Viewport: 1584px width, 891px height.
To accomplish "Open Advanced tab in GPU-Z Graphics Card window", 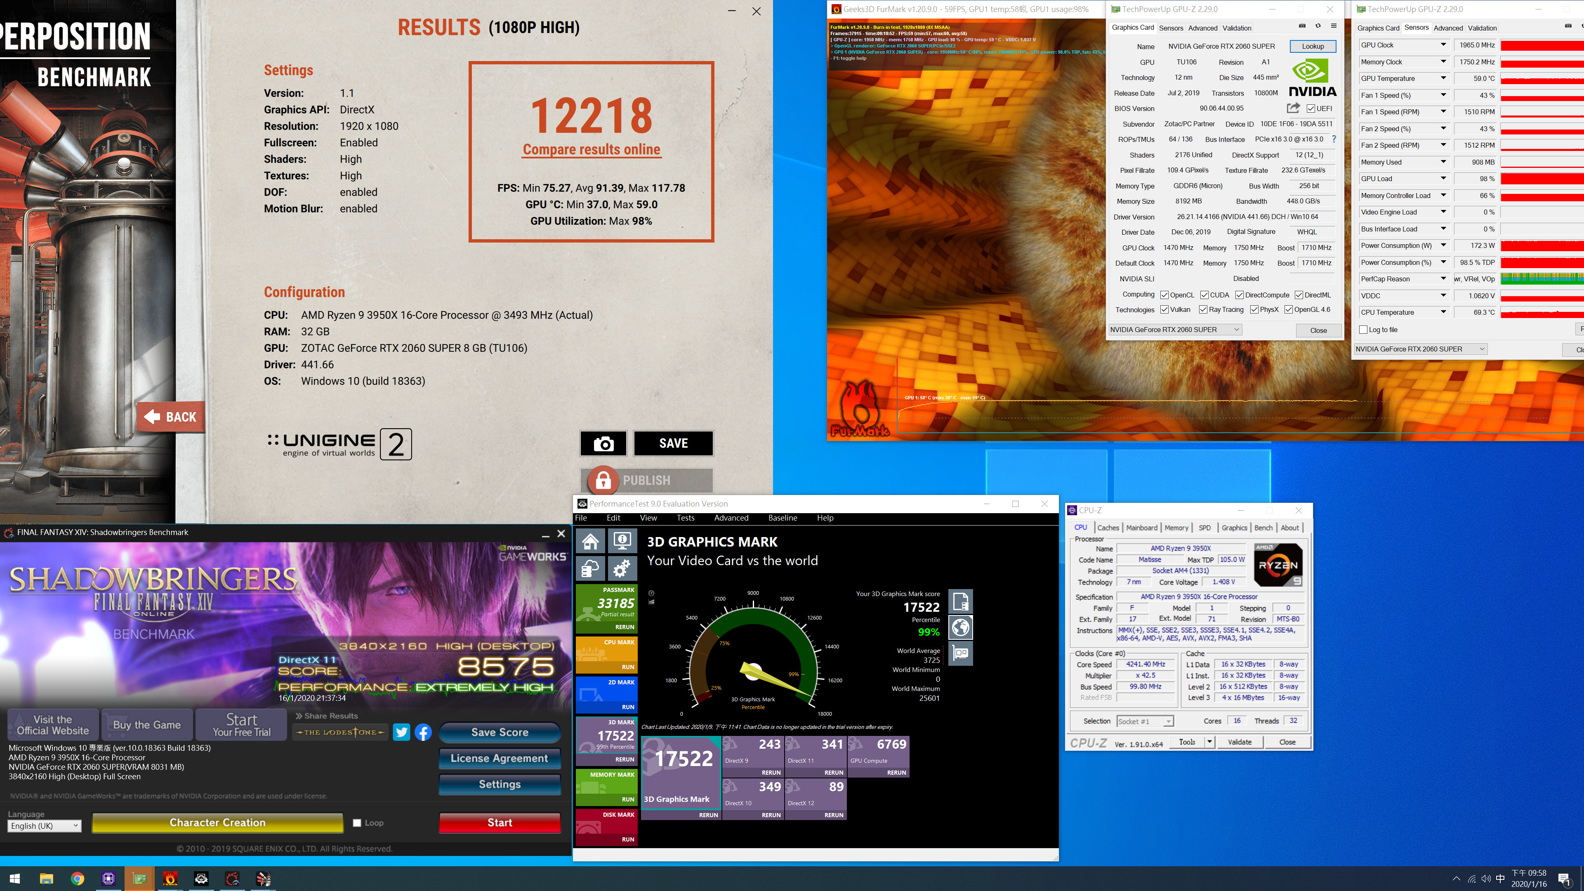I will [1202, 28].
